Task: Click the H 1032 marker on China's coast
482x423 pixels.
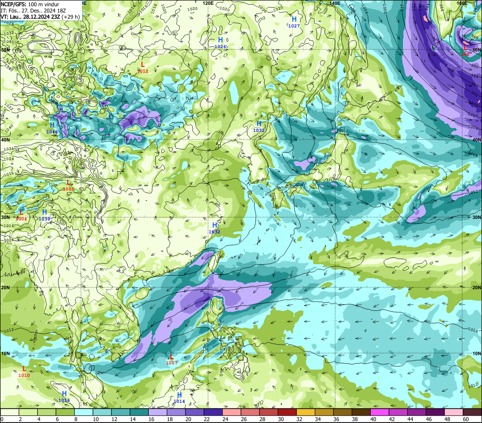Action: pos(214,228)
